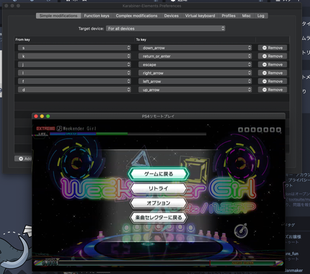
Task: Switch to the Profiles tab
Action: pos(229,15)
